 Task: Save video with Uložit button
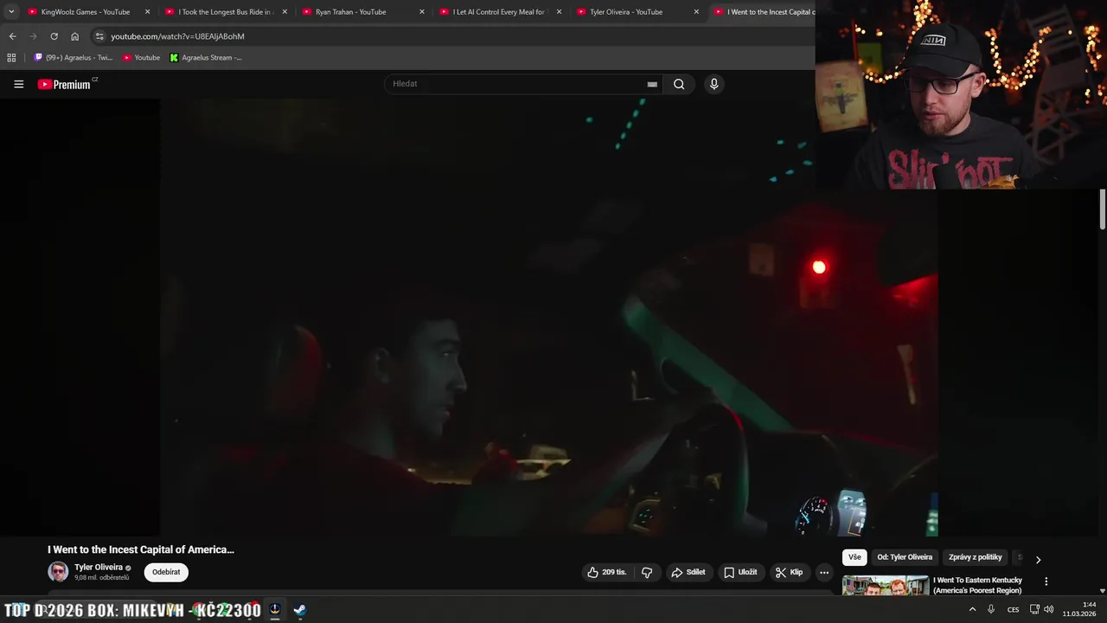point(740,572)
